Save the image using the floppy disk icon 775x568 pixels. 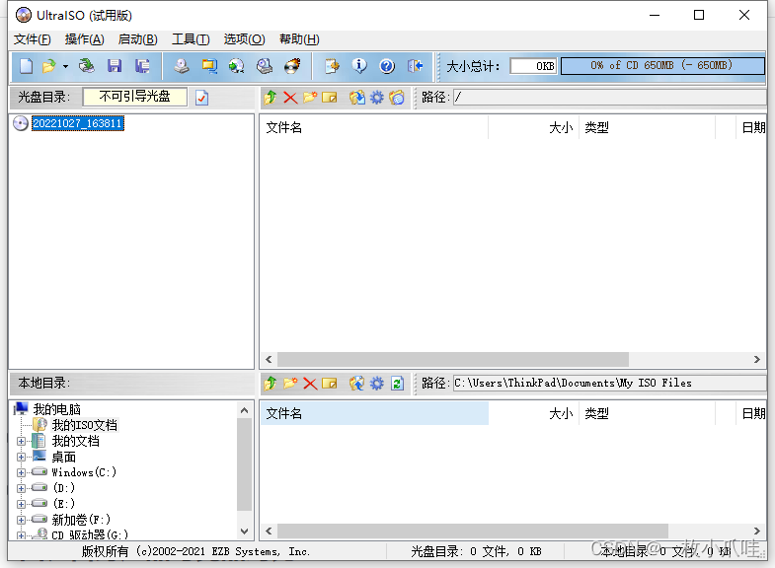[x=115, y=66]
